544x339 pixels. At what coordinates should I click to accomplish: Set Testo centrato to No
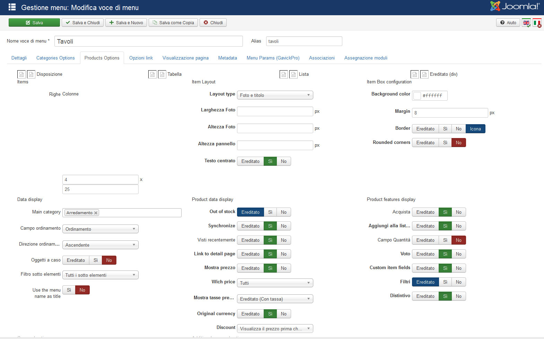click(284, 161)
